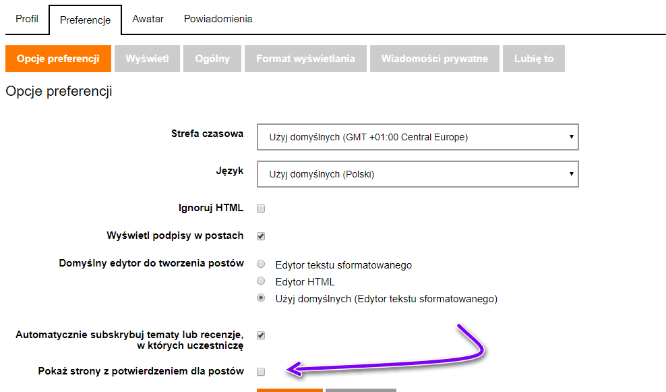Screen dimensions: 666x392
Task: Select Edytor tekstu sformatowanego radio option
Action: (261, 264)
